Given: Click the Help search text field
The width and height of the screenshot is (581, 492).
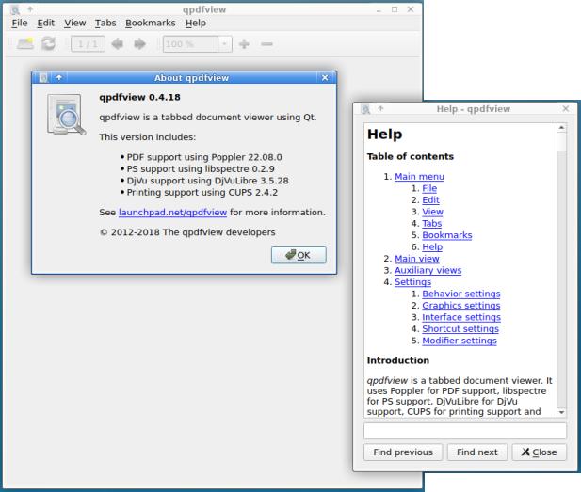Looking at the screenshot, I should coord(465,431).
